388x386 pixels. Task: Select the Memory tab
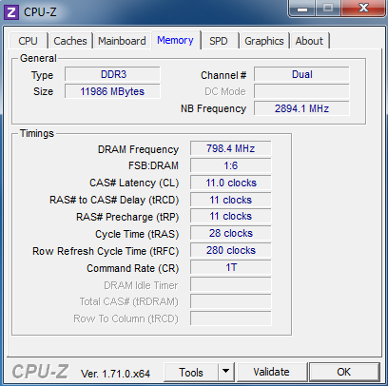[175, 40]
